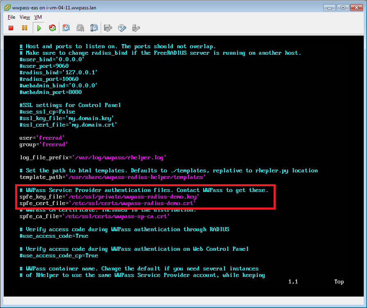This screenshot has height=308, width=367.
Task: Reset the virtual machine
Action: click(52, 27)
